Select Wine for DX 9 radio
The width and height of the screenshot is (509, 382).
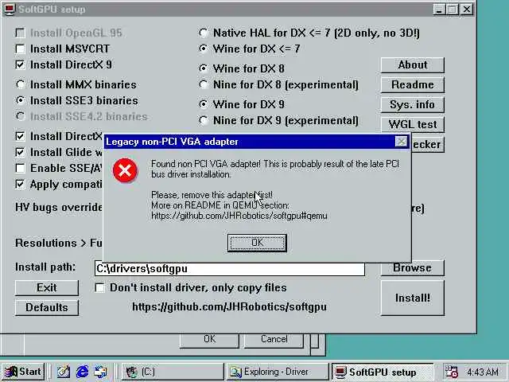204,104
